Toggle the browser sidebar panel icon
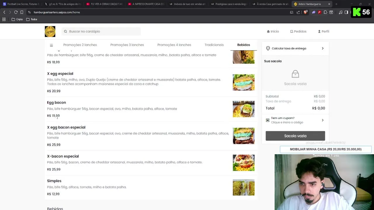The height and width of the screenshot is (210, 374). pos(346,12)
